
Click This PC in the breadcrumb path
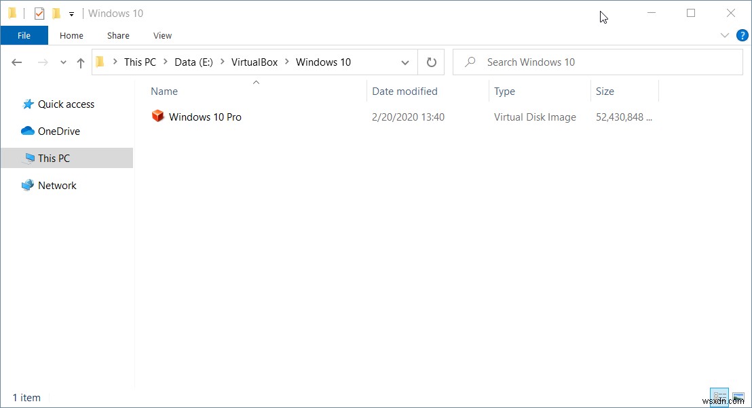coord(140,62)
